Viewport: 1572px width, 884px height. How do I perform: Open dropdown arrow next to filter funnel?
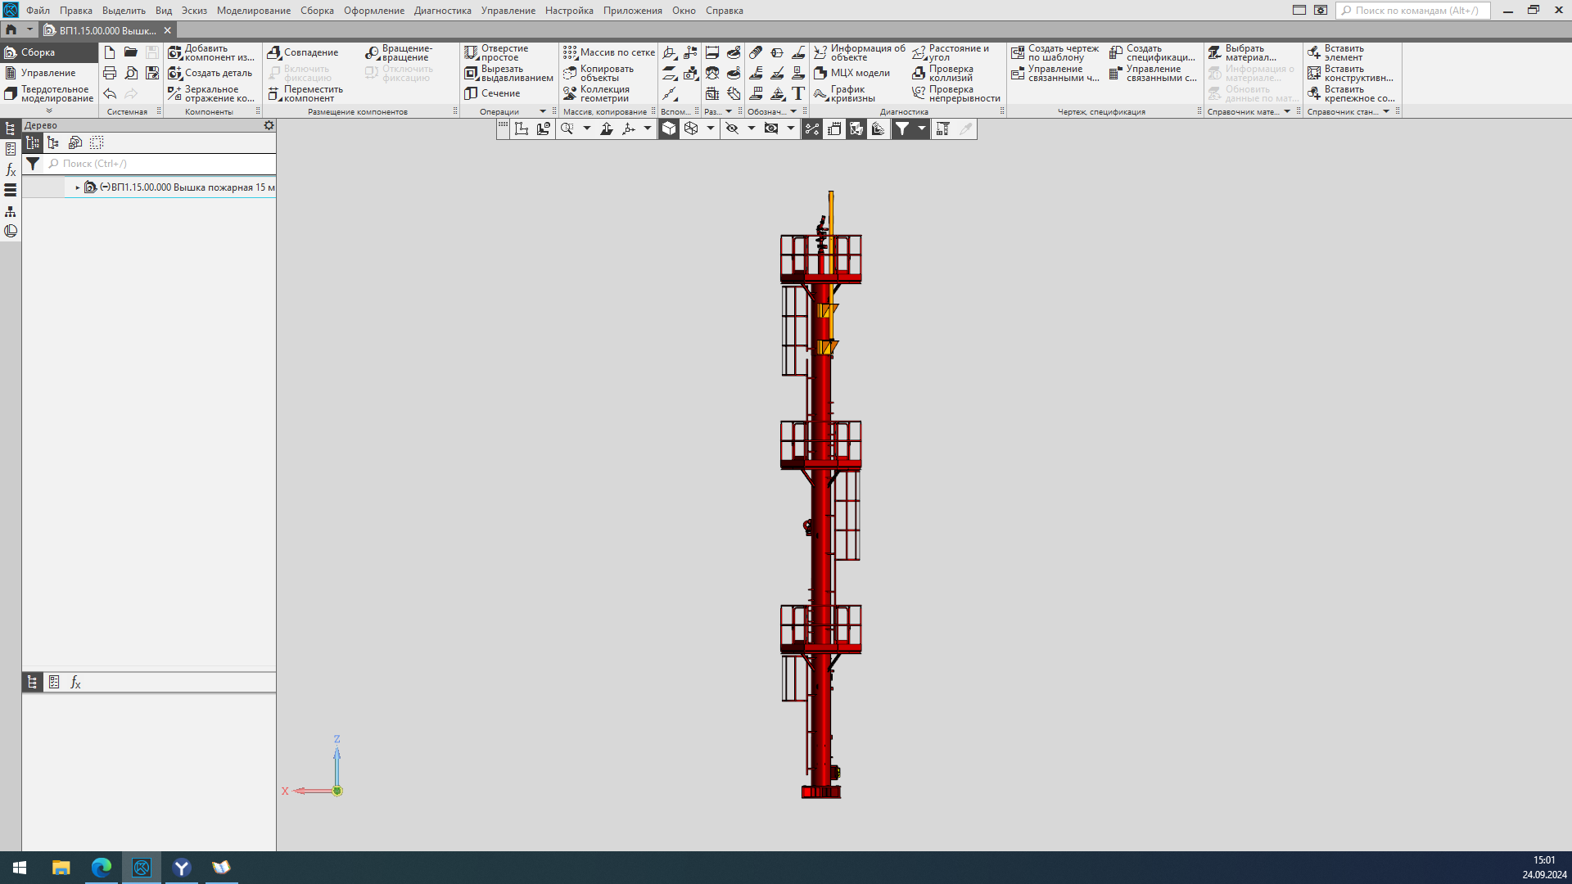click(921, 129)
